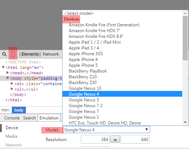Expand the div class container node
This screenshot has height=149, width=189.
(x=12, y=83)
